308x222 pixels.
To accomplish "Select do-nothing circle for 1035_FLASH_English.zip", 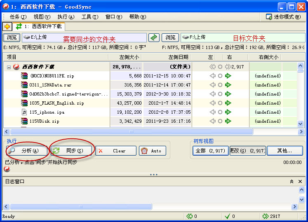I will (x=220, y=103).
